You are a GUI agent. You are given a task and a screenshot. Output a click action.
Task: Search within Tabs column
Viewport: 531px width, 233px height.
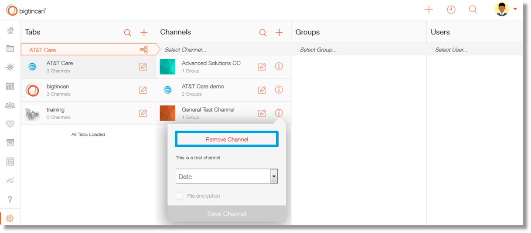point(128,32)
